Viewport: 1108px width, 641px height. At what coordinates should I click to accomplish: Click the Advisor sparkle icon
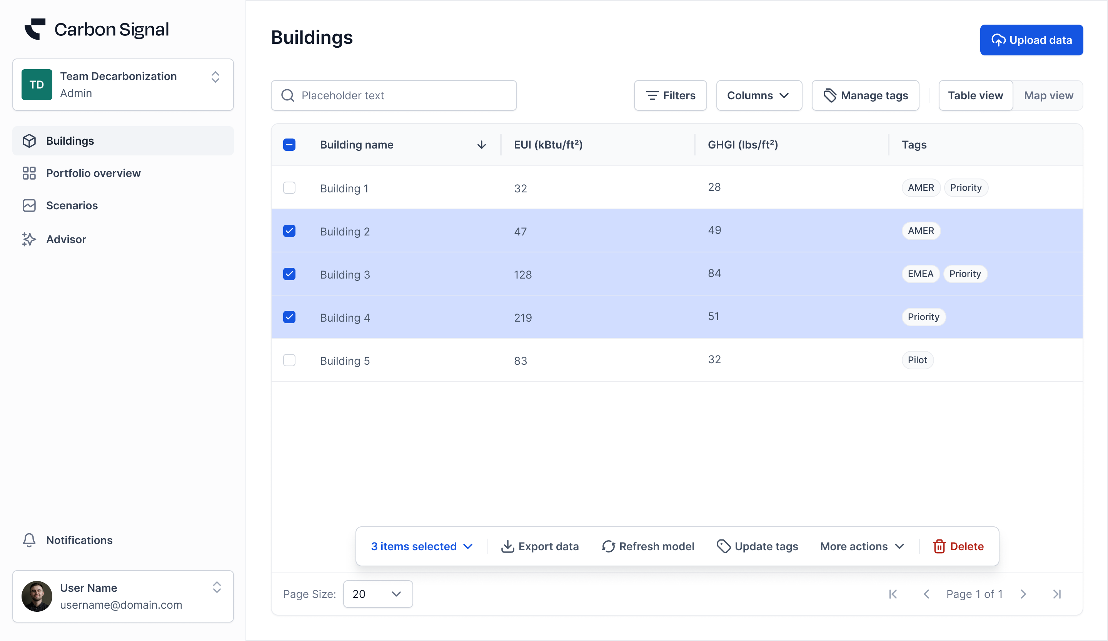[29, 239]
